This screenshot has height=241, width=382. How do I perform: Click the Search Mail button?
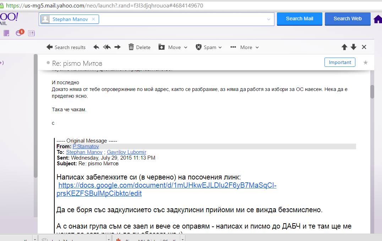pos(299,19)
